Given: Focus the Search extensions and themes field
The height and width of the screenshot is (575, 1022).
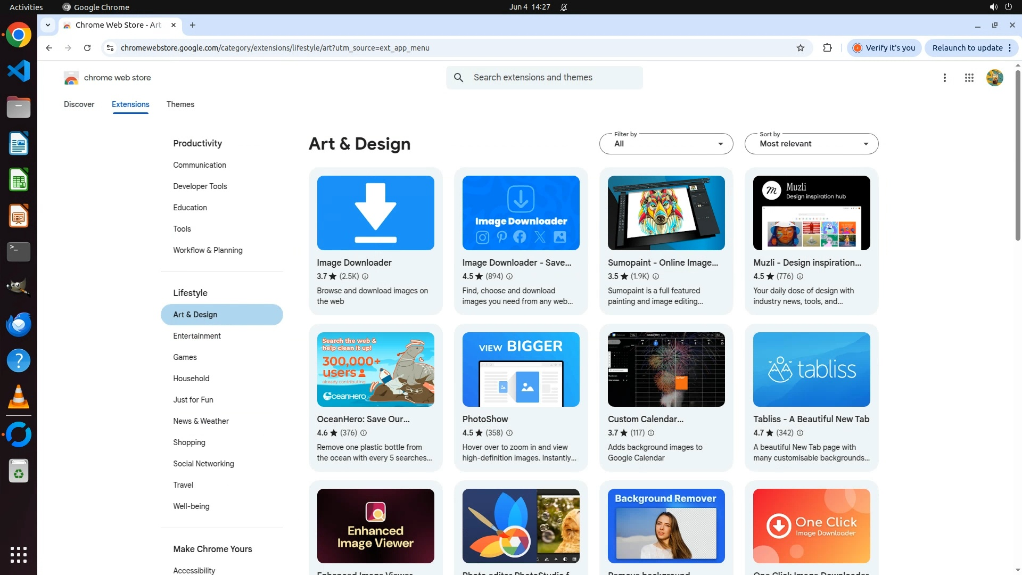Looking at the screenshot, I should (x=554, y=78).
